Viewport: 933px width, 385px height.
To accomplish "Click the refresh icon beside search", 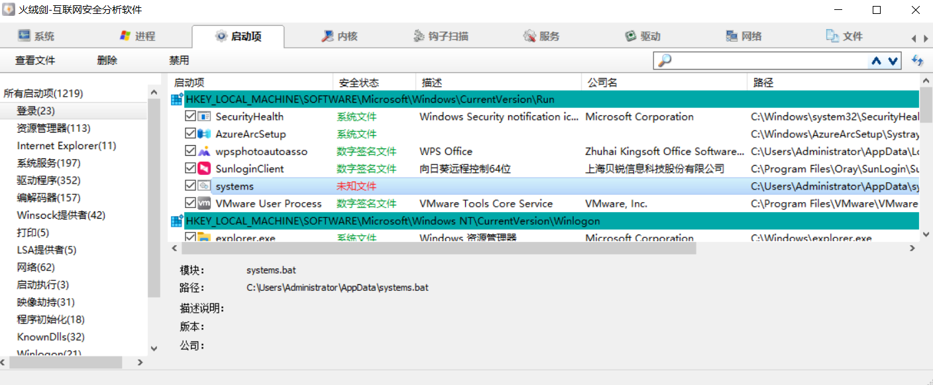I will (918, 60).
